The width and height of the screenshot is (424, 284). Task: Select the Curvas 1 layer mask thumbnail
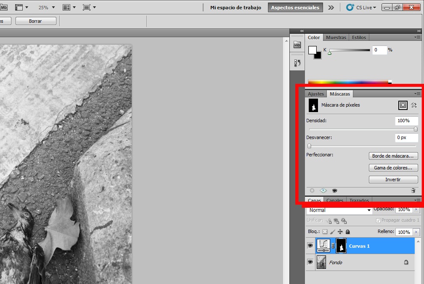(341, 246)
